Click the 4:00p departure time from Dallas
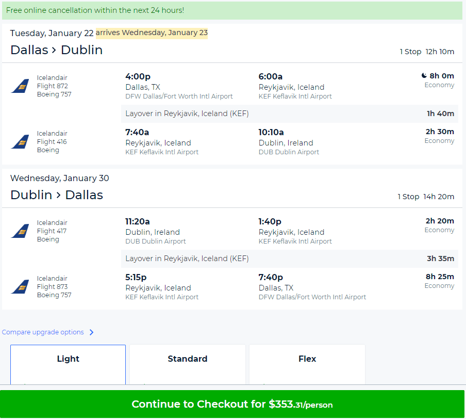The height and width of the screenshot is (419, 466). point(138,76)
